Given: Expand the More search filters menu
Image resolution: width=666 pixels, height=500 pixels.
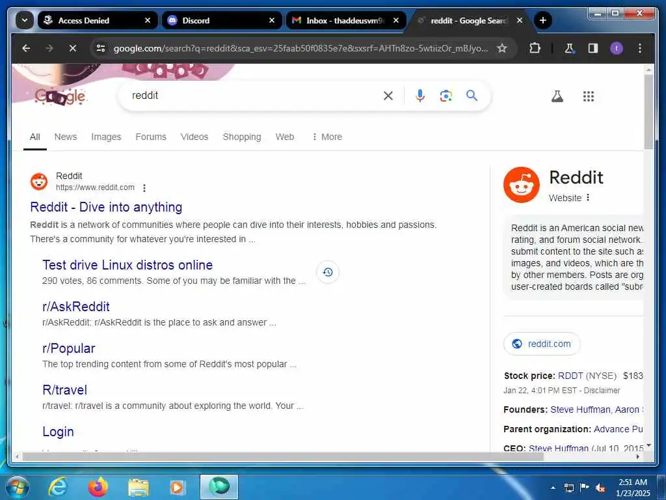Looking at the screenshot, I should coord(326,137).
